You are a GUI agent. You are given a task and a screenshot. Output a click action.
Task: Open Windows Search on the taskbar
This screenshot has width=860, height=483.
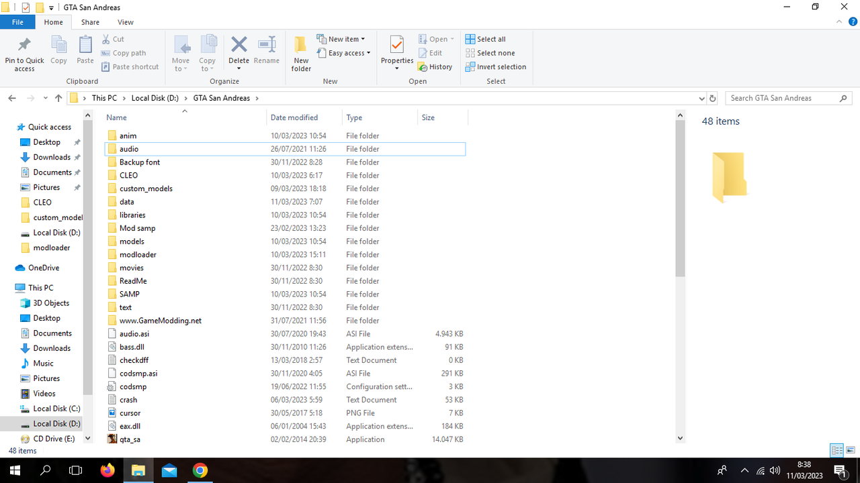coord(46,470)
